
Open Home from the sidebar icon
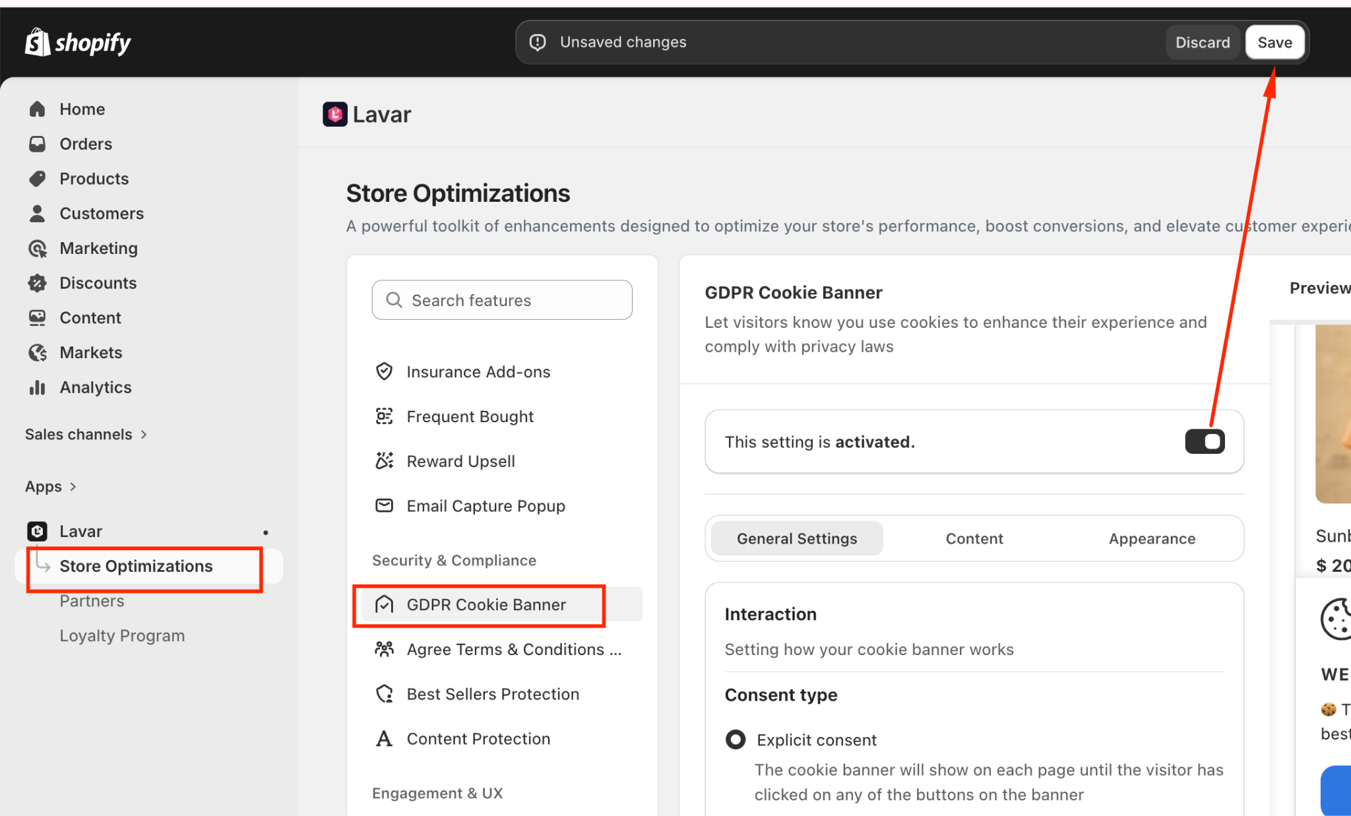pyautogui.click(x=38, y=109)
